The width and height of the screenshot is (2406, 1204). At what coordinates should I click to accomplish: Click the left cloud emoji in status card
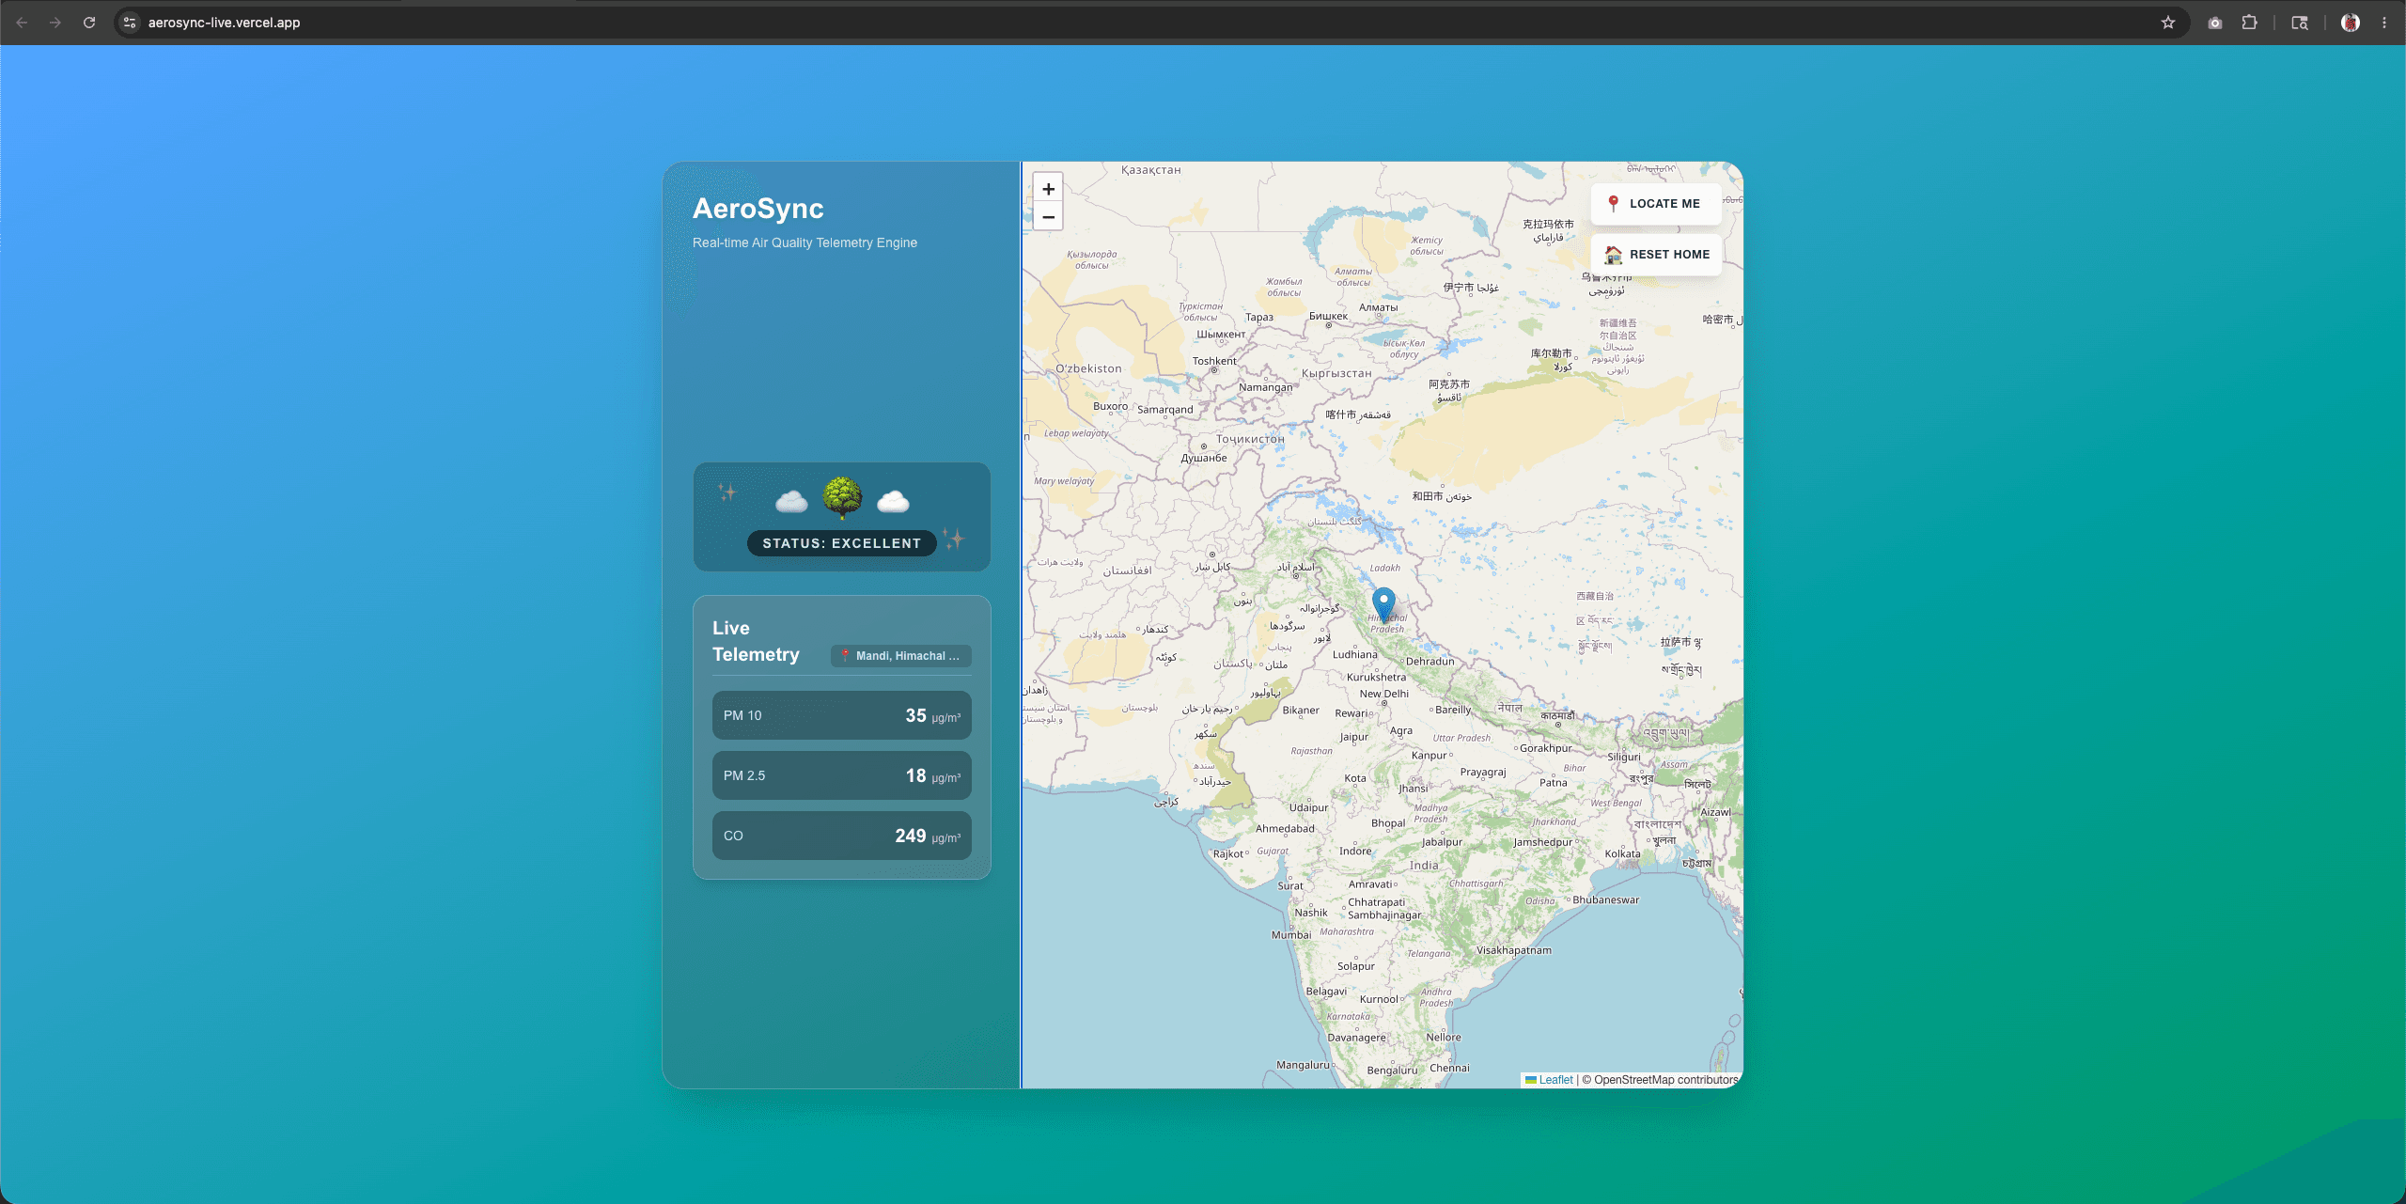point(791,501)
